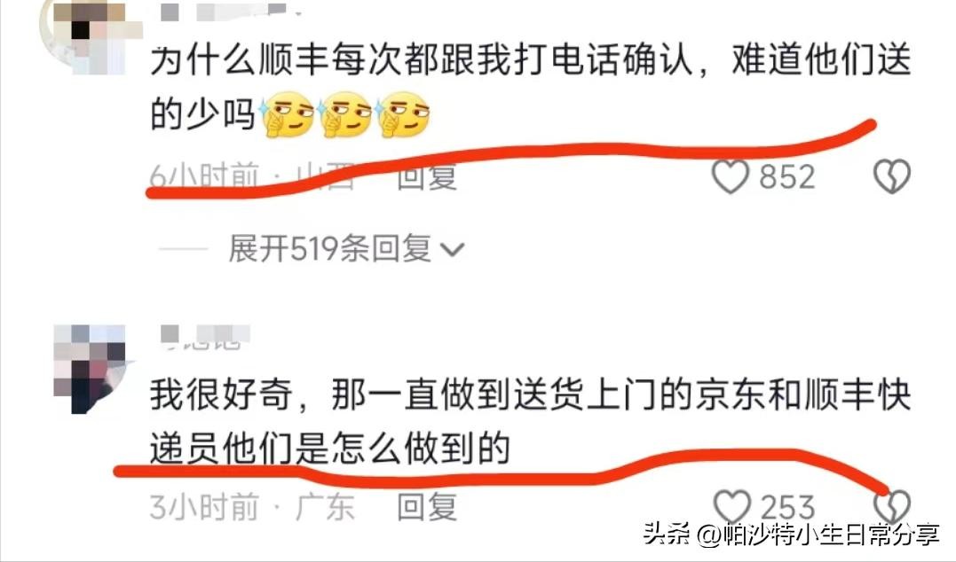
Task: Like the SF Express comment with 852 likes
Action: pyautogui.click(x=731, y=176)
